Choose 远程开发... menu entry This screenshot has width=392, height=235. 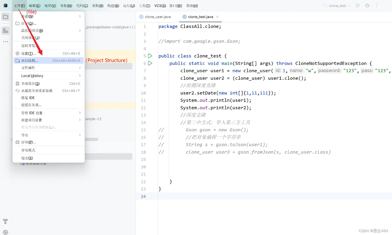tap(49, 46)
